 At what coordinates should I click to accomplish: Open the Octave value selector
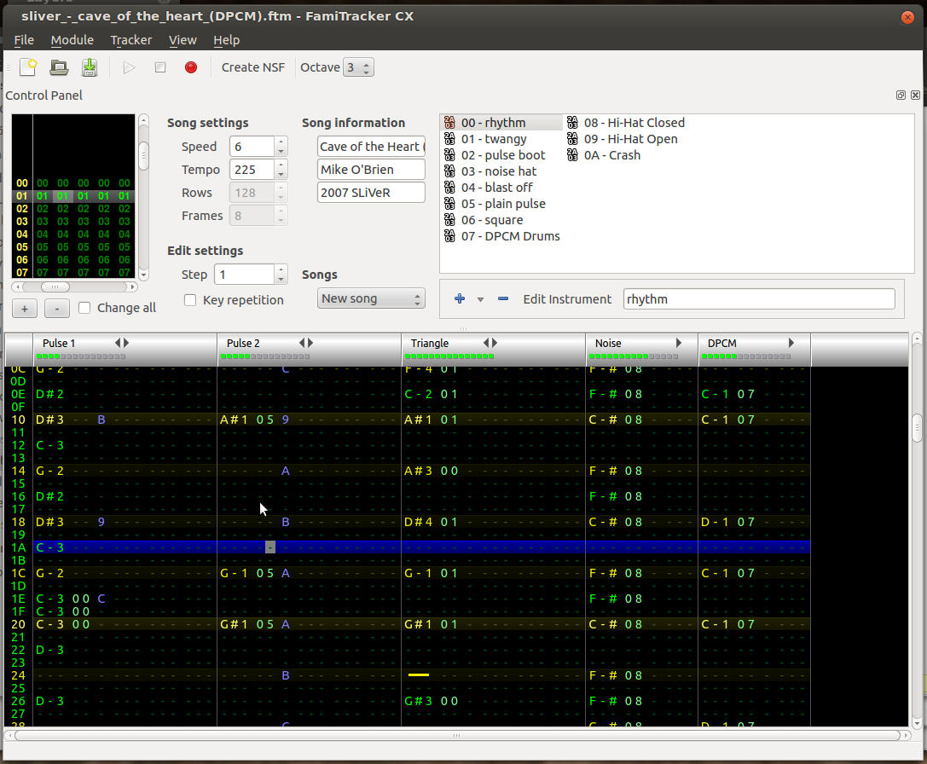click(x=359, y=67)
